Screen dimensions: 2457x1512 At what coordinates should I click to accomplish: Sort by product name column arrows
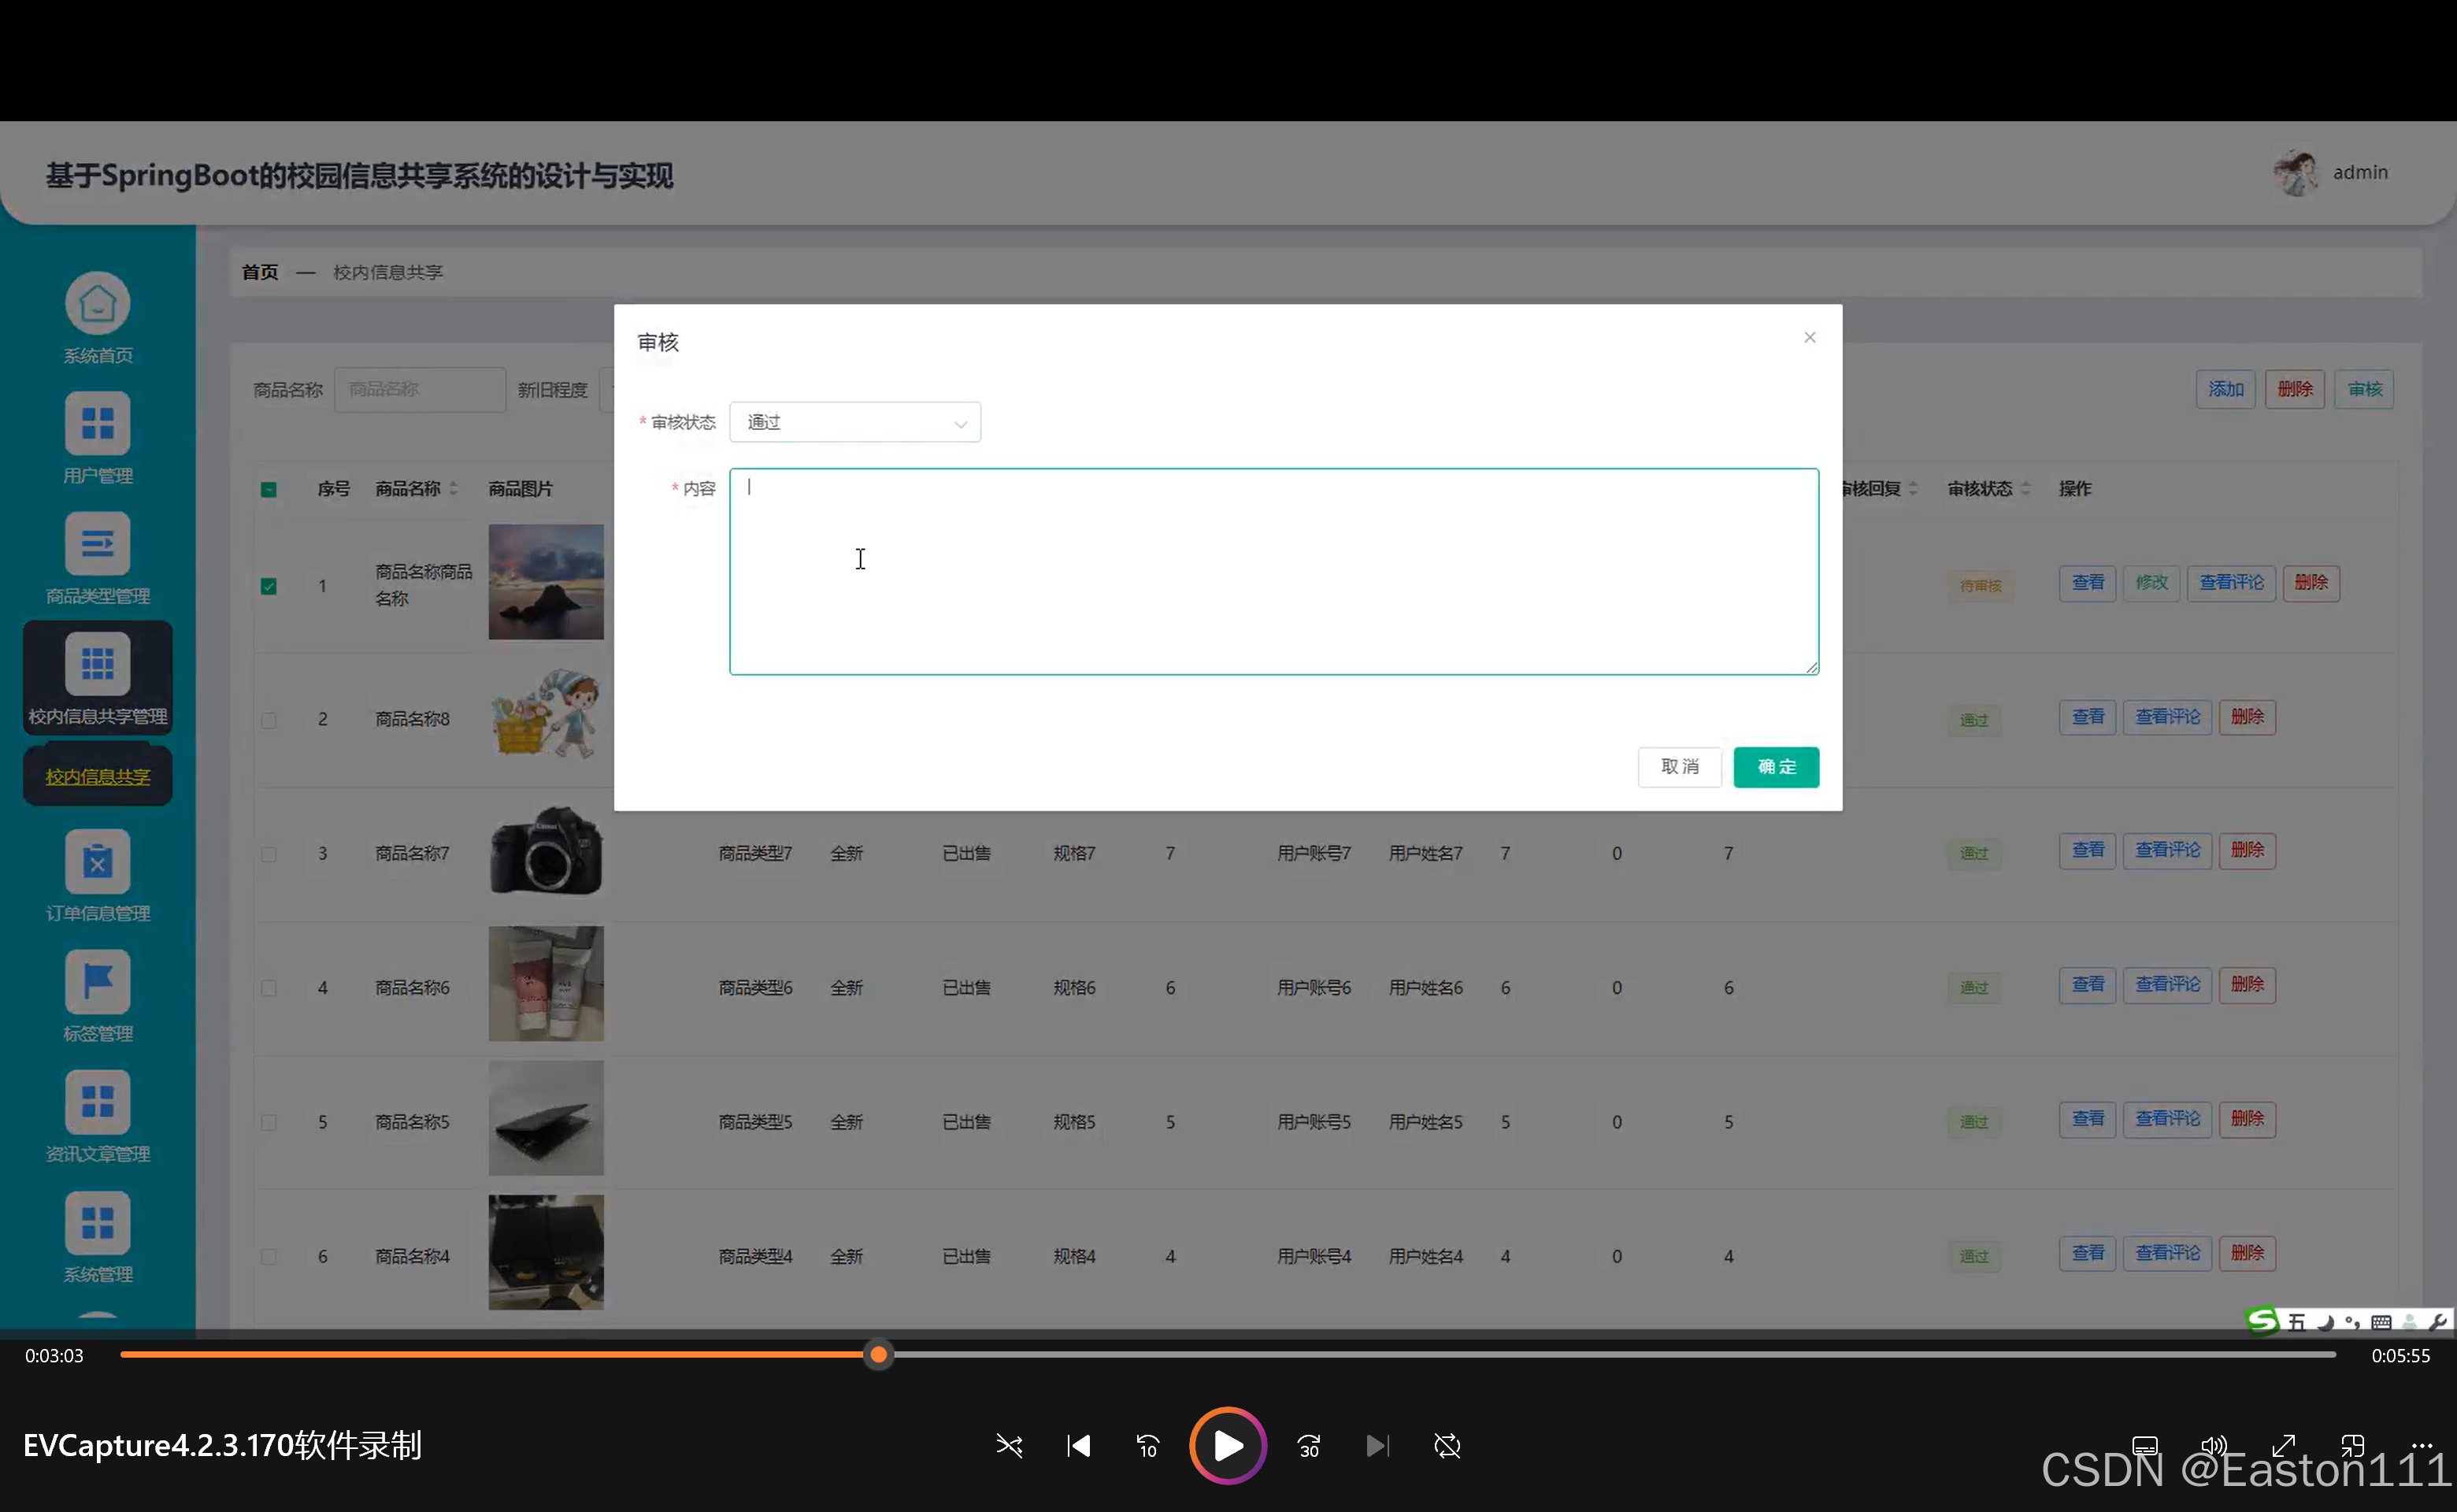coord(453,489)
